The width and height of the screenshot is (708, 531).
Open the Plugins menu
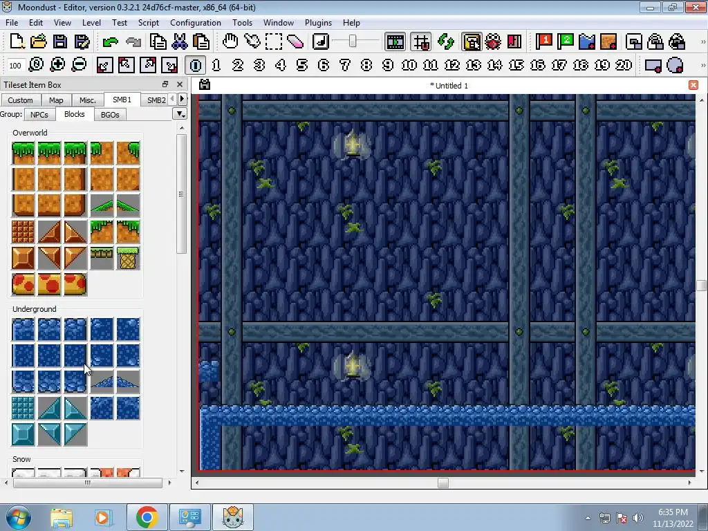click(318, 23)
